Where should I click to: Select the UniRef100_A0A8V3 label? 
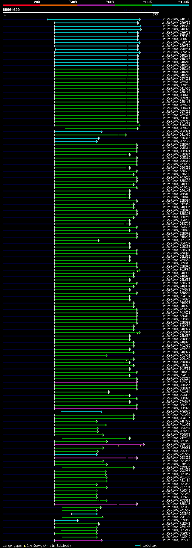[x=176, y=412]
